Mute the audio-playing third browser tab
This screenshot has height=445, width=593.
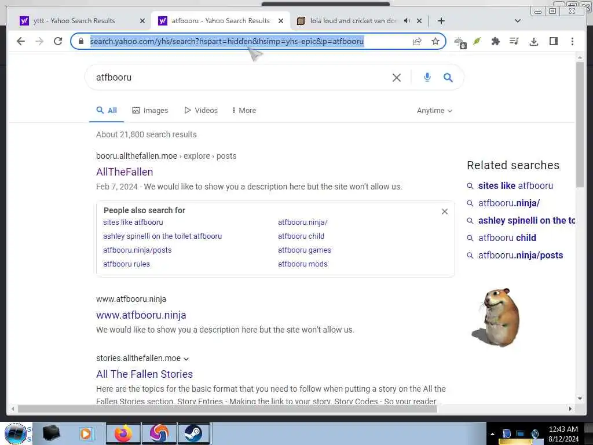click(407, 21)
